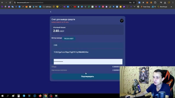Open the Gmail bookmark icon
Screen dimensions: 175x98
click(23, 7)
